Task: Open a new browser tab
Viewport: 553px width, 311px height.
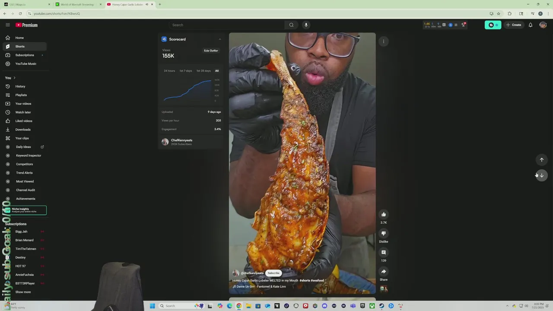Action: [159, 4]
